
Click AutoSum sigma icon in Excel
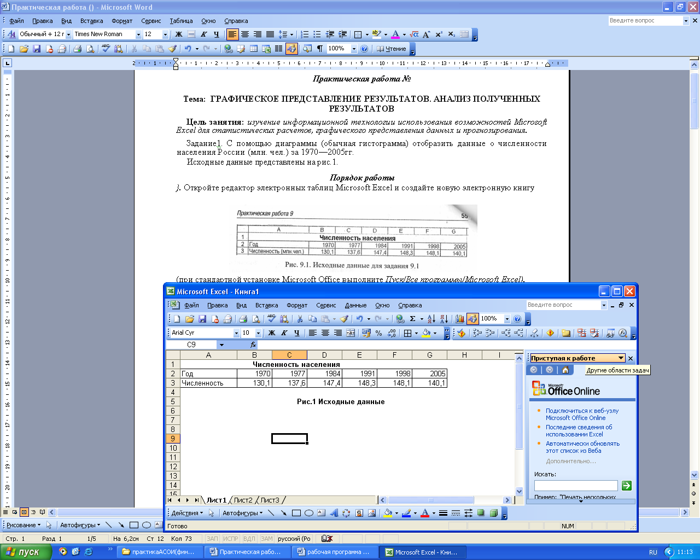click(x=413, y=319)
